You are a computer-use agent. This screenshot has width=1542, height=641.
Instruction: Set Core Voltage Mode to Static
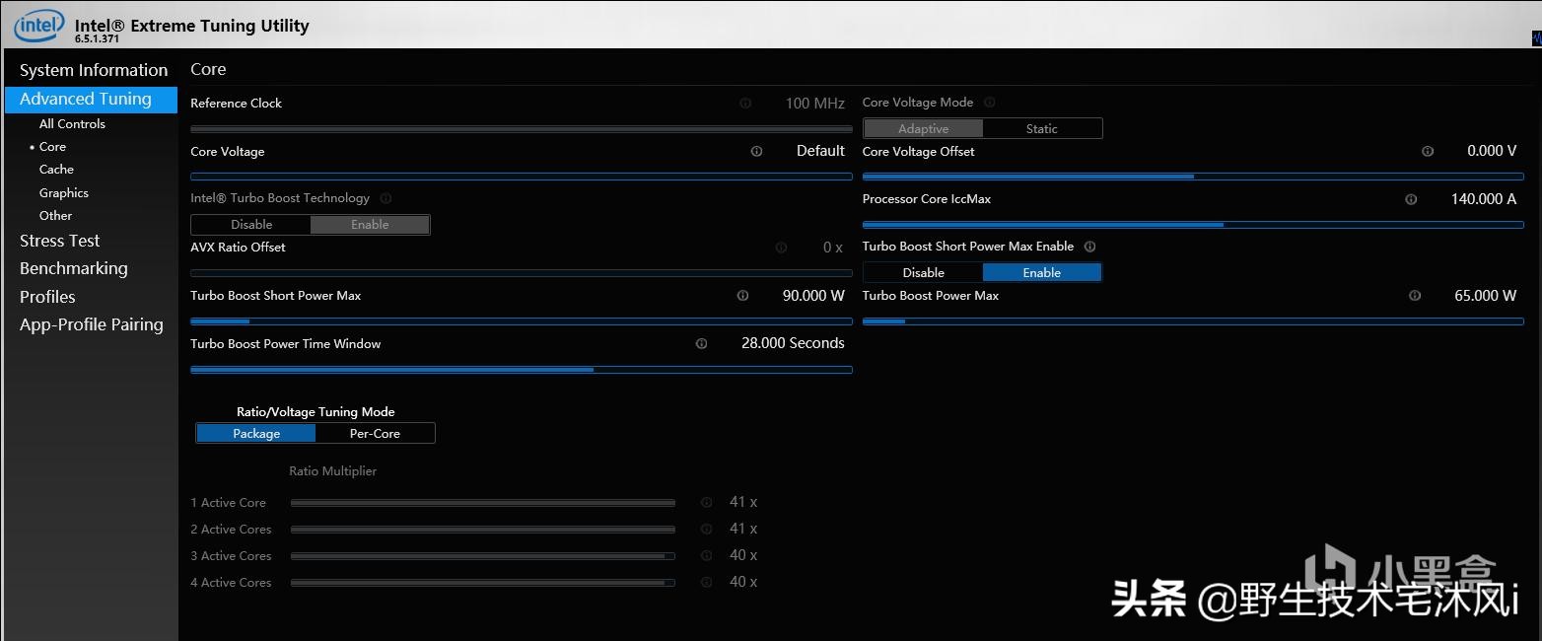(x=1041, y=129)
